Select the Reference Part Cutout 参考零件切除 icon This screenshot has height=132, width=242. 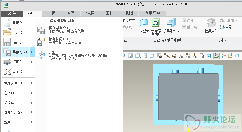pos(156,22)
